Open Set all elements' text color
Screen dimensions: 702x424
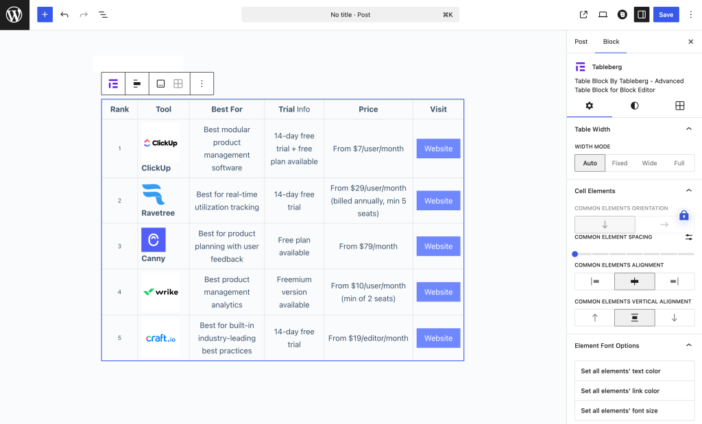point(634,371)
